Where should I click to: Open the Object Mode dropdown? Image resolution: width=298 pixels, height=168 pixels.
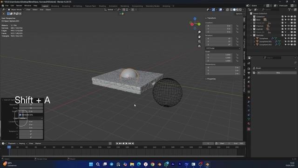click(x=16, y=10)
